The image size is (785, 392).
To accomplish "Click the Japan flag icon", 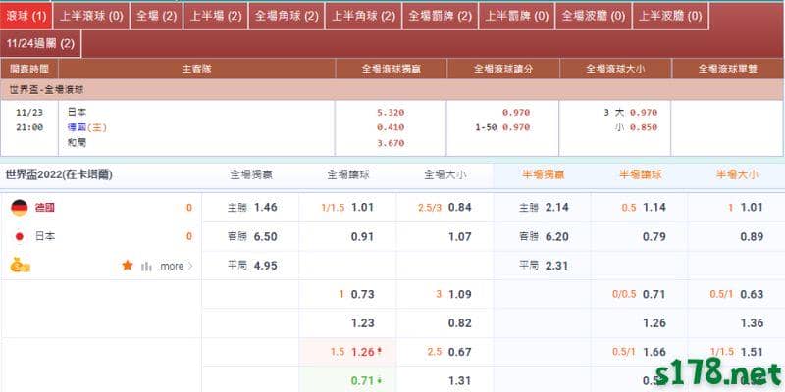I will [20, 236].
